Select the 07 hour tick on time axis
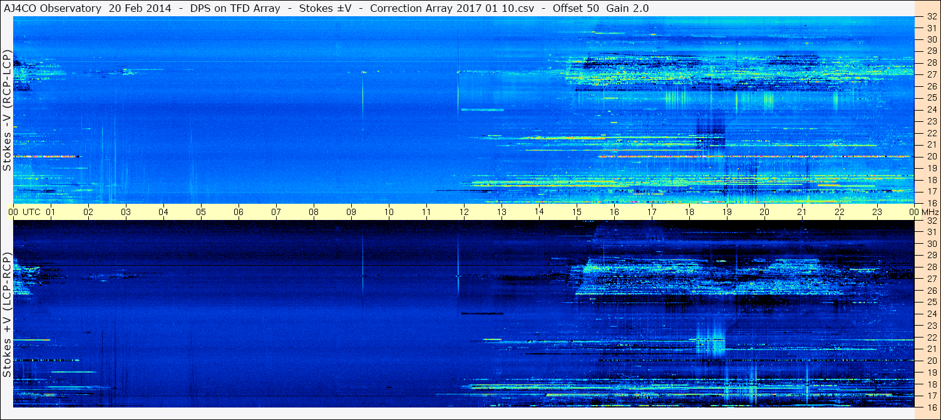The width and height of the screenshot is (941, 420). coord(276,212)
